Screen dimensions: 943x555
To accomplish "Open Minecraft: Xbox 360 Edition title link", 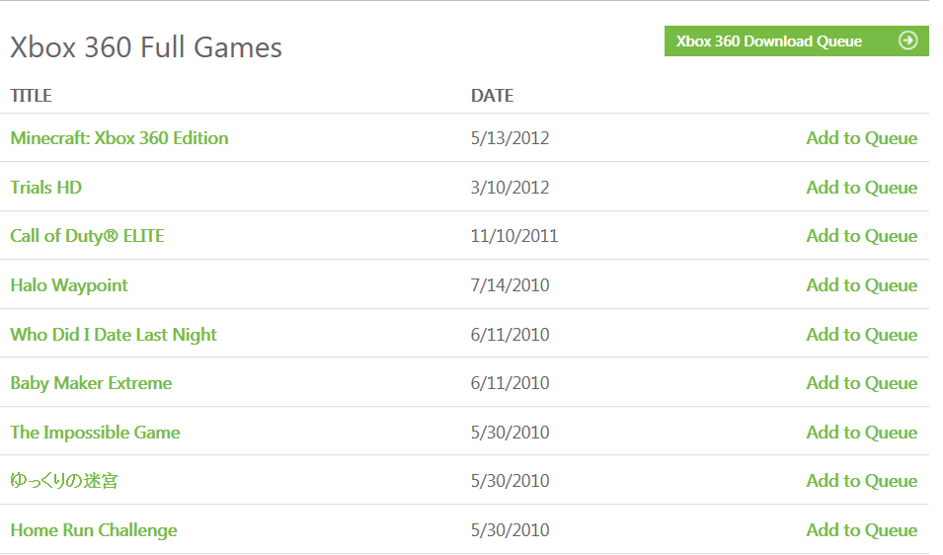I will point(119,138).
